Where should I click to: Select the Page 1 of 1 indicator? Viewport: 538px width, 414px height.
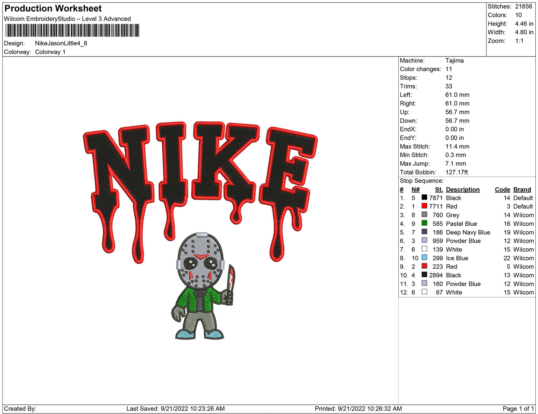coord(518,408)
